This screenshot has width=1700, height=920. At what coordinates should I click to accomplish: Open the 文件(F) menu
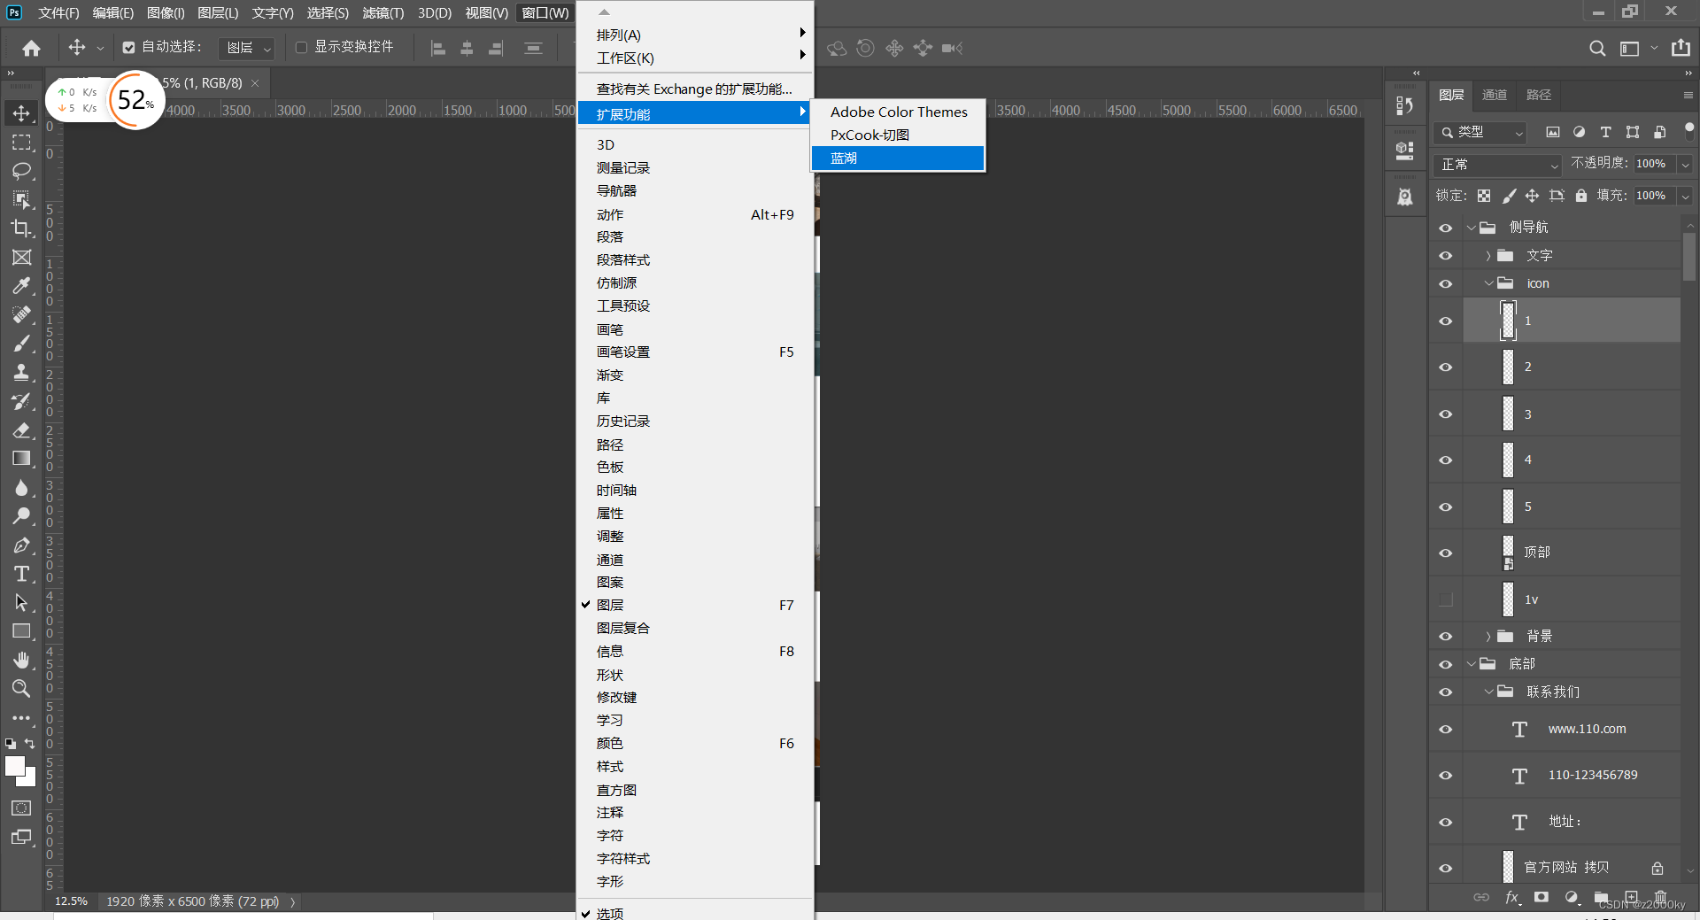58,12
